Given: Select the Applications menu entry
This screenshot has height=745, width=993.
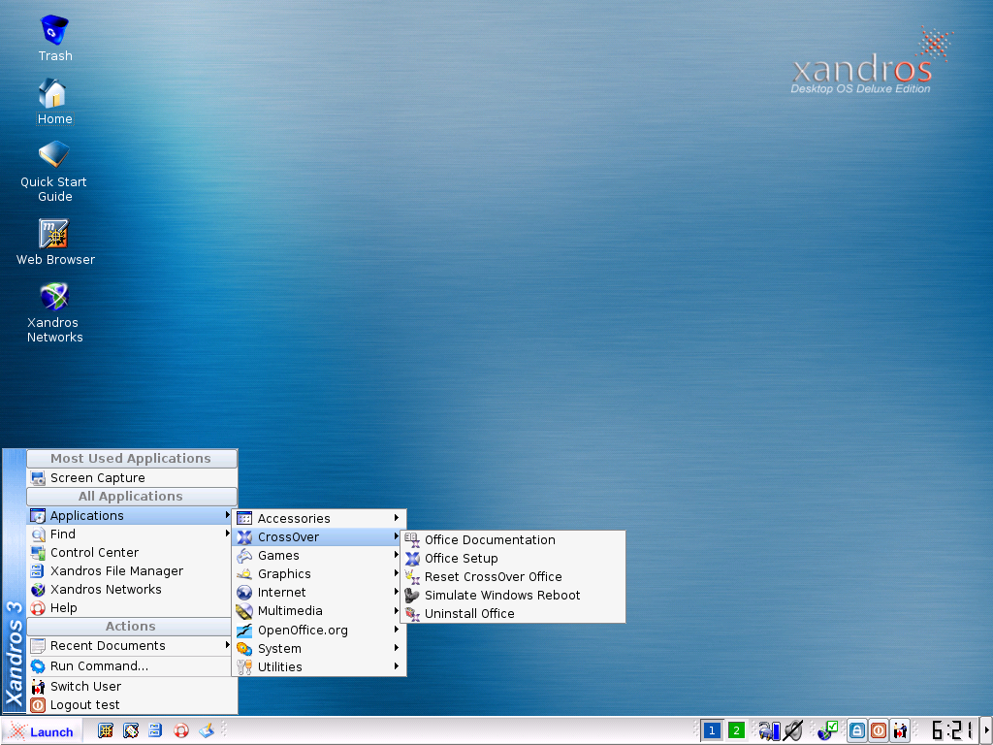Looking at the screenshot, I should [130, 516].
